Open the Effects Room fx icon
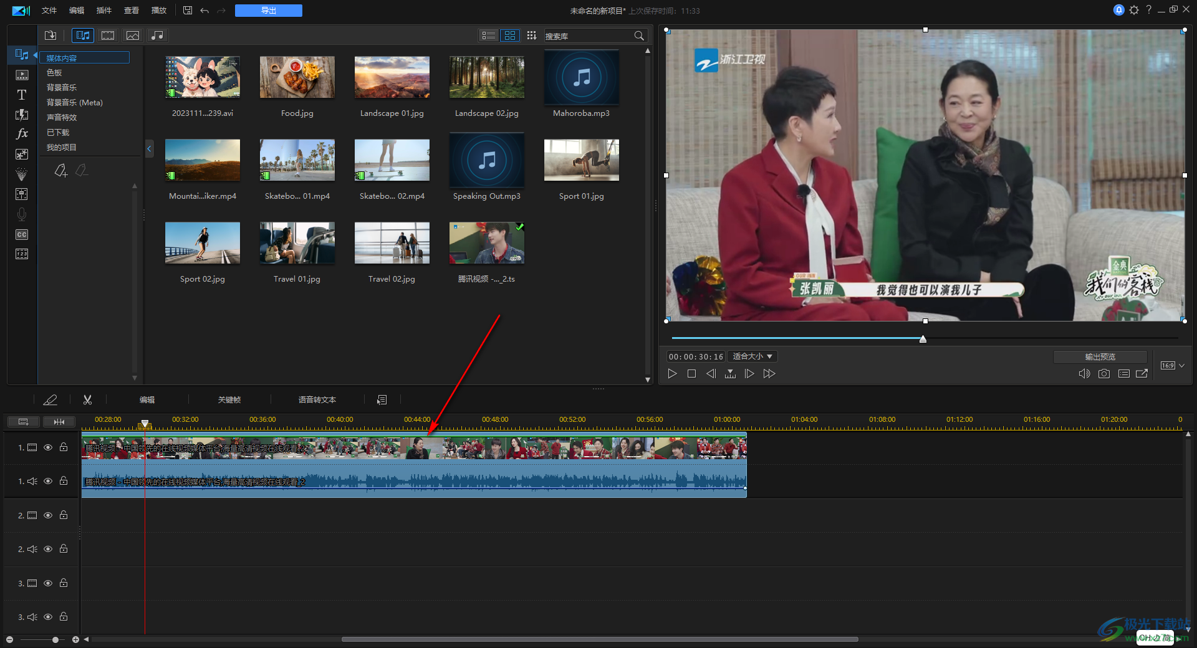The height and width of the screenshot is (648, 1197). click(22, 133)
